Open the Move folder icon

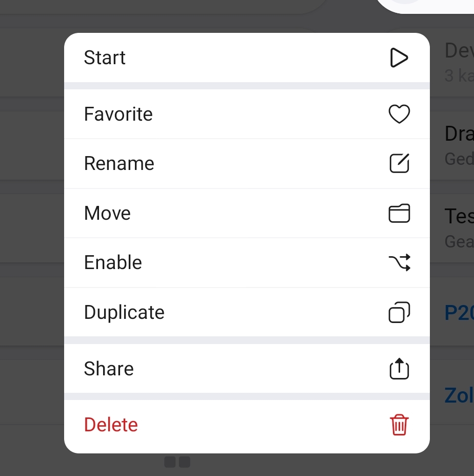click(399, 213)
